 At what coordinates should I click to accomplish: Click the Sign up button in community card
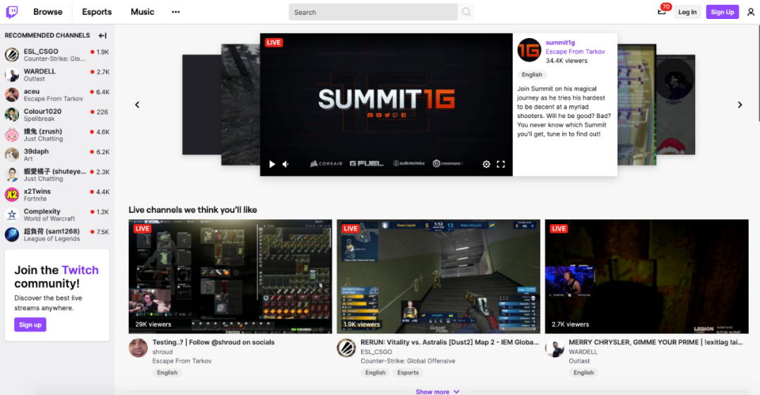point(30,324)
